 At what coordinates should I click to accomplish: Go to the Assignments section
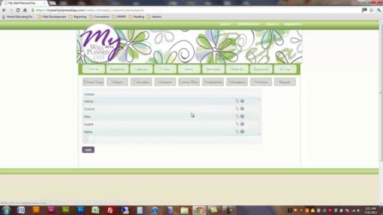coord(213,82)
